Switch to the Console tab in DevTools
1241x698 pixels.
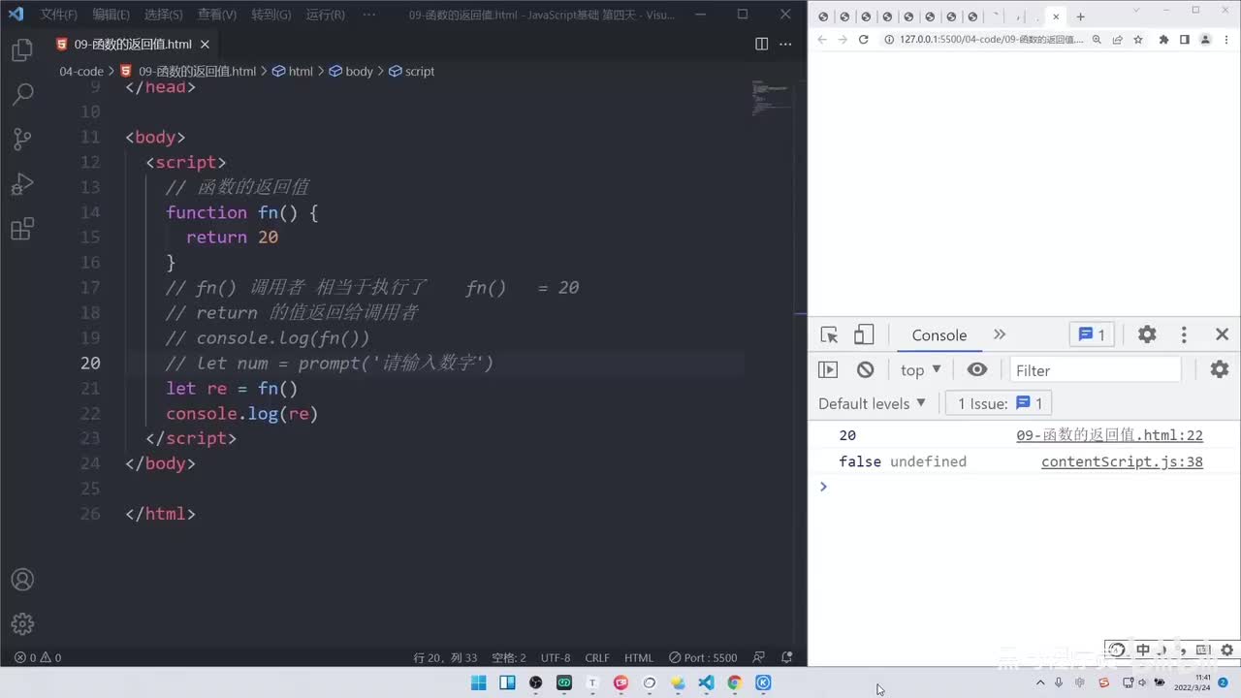coord(939,334)
